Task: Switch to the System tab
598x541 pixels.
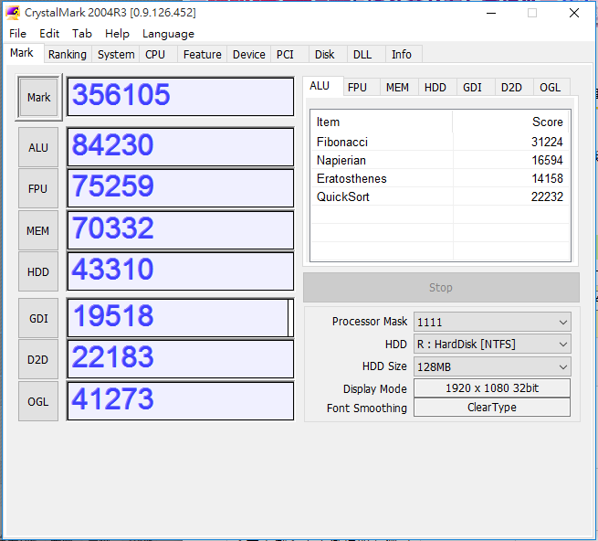Action: point(116,54)
